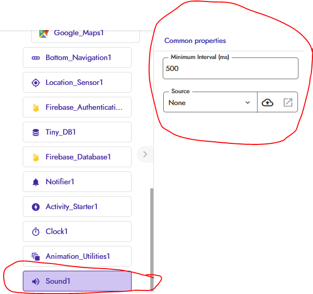Click the Firebase Database flame icon
The height and width of the screenshot is (294, 313).
click(36, 157)
